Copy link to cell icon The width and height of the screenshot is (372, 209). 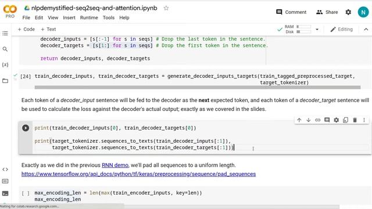click(x=318, y=120)
